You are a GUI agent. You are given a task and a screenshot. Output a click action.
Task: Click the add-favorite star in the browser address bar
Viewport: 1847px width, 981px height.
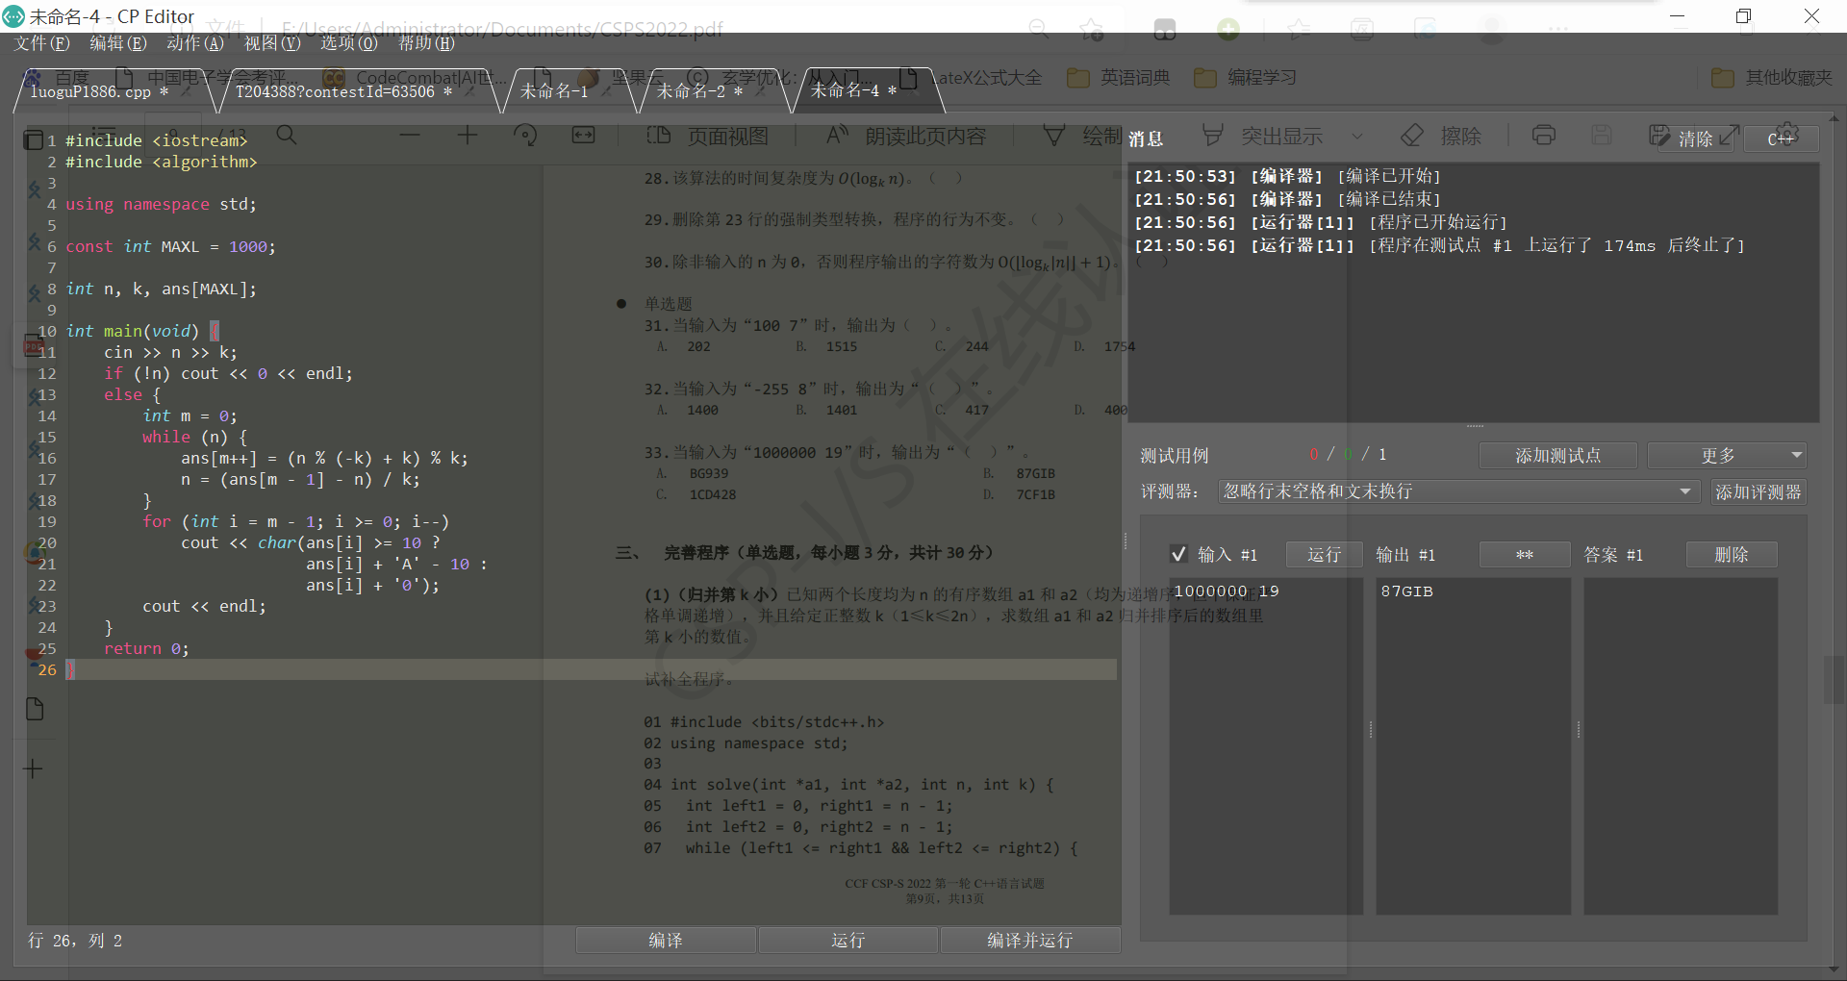pyautogui.click(x=1091, y=30)
